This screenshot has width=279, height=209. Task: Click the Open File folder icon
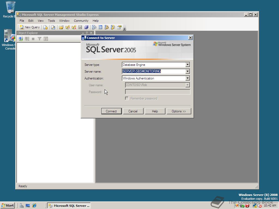tap(61, 27)
